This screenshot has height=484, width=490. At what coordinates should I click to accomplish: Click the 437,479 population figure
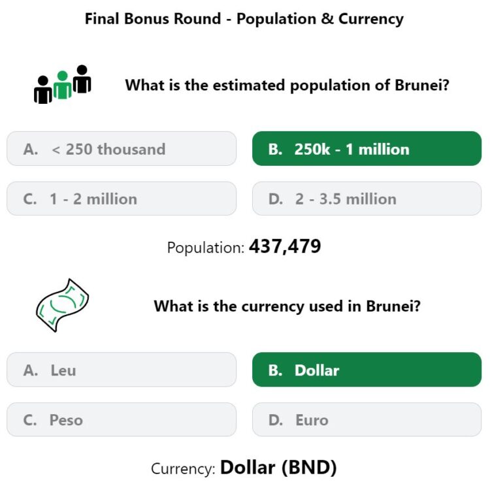tap(285, 247)
